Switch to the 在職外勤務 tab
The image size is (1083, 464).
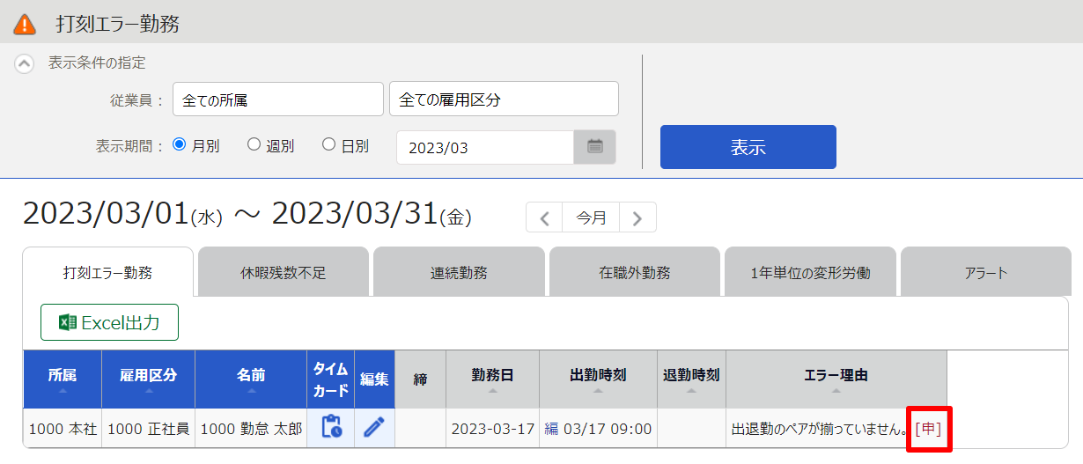tap(634, 272)
